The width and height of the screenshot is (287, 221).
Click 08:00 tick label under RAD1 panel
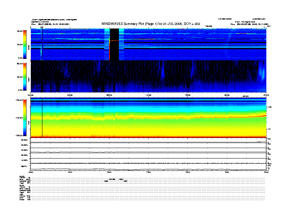[x=109, y=95]
